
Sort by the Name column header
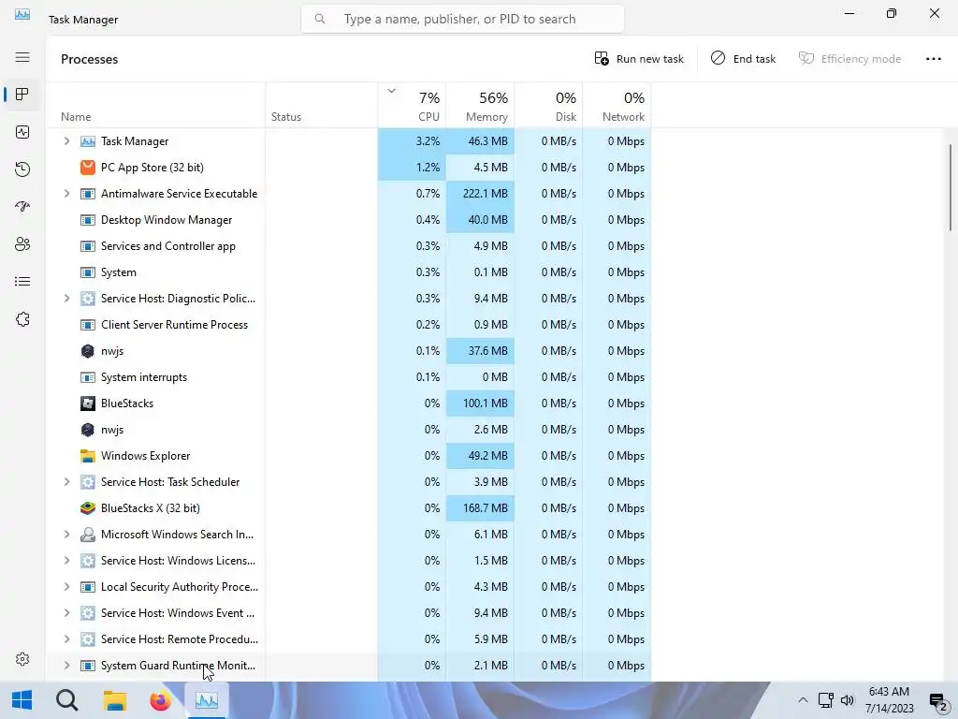pyautogui.click(x=156, y=106)
